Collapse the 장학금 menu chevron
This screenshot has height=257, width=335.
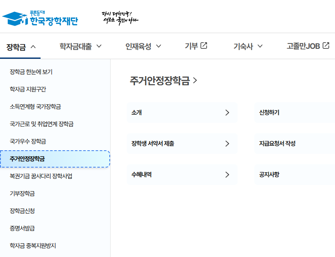click(x=33, y=46)
